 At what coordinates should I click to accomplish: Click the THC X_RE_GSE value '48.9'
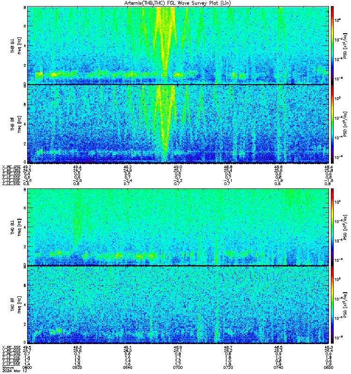point(178,347)
